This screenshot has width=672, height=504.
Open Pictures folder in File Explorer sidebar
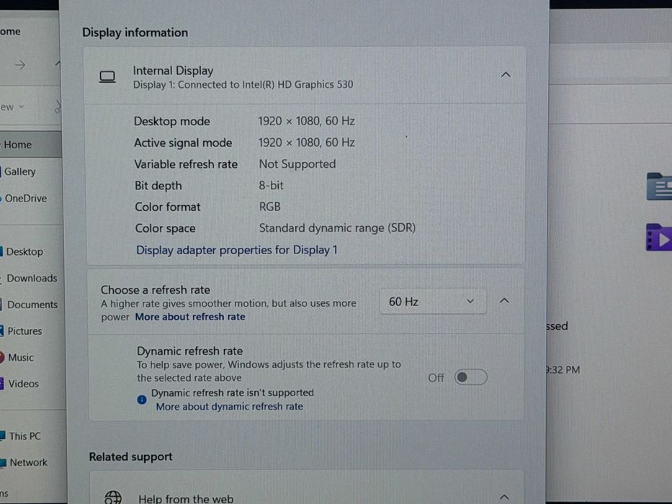coord(24,331)
